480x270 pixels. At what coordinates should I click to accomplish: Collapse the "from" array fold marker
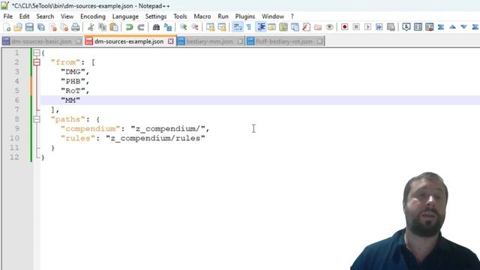point(37,62)
